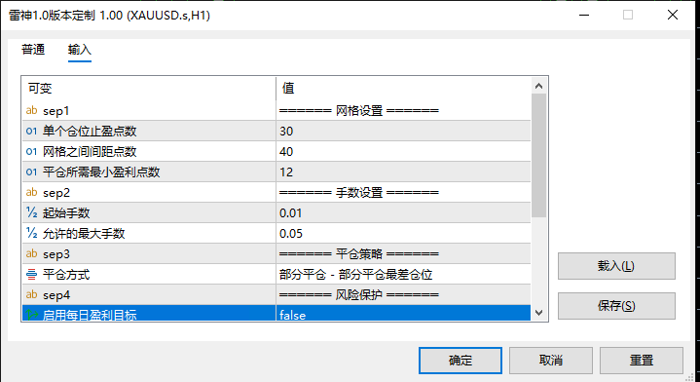Select the 网格之间间距点数 row label
The height and width of the screenshot is (382, 700).
[x=90, y=151]
